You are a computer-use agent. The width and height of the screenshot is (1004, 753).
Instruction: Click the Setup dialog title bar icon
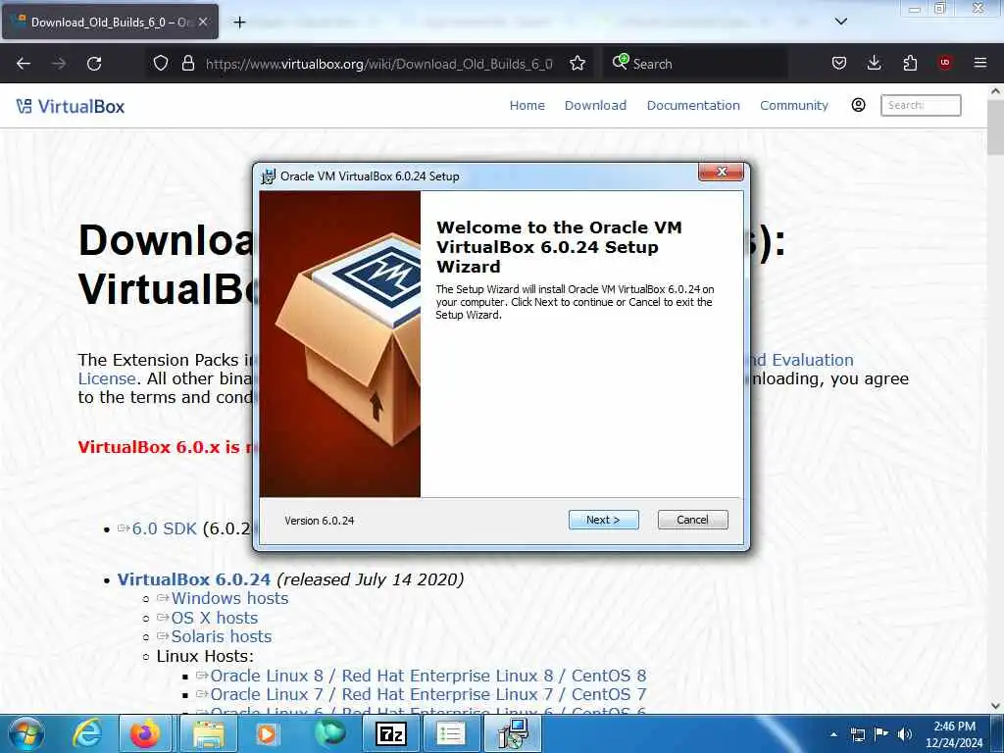click(269, 176)
